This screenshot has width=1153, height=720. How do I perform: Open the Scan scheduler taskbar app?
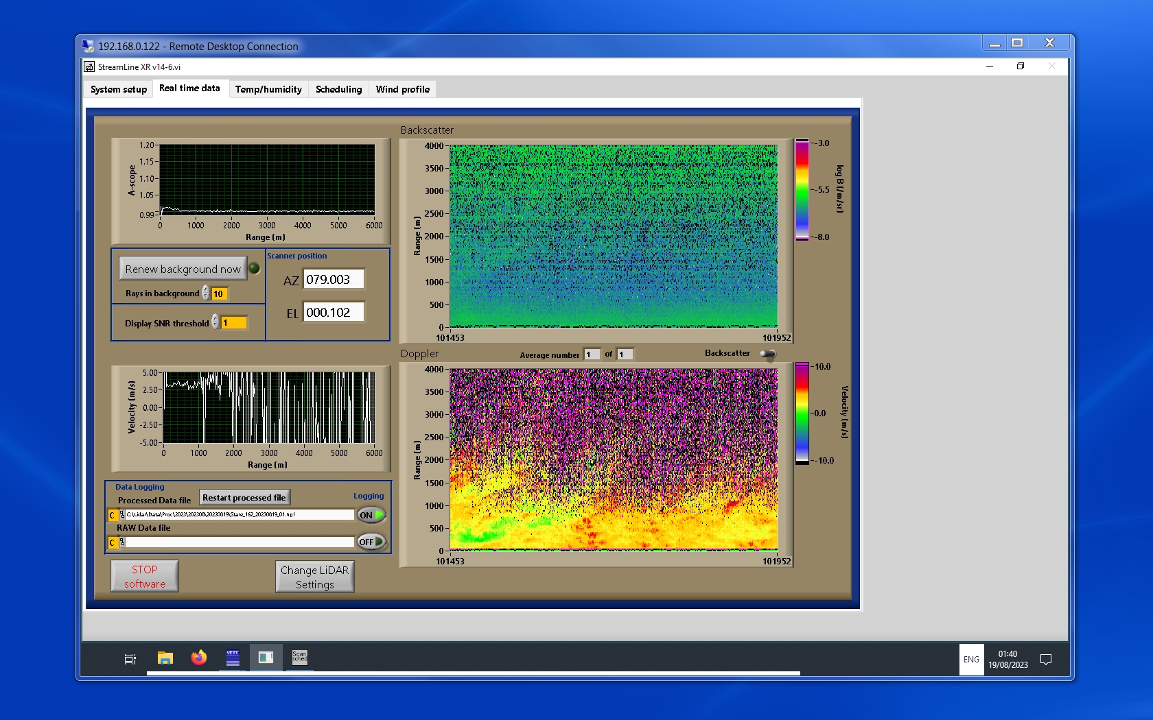tap(300, 658)
